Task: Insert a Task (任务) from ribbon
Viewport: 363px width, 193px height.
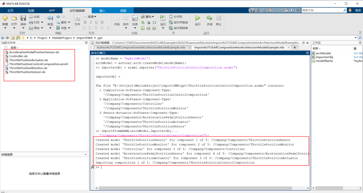Action: (x=135, y=18)
